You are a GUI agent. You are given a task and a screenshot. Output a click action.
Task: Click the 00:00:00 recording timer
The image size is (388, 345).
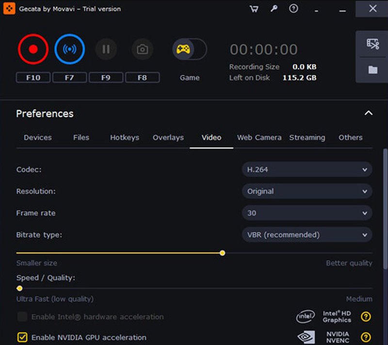click(x=263, y=49)
